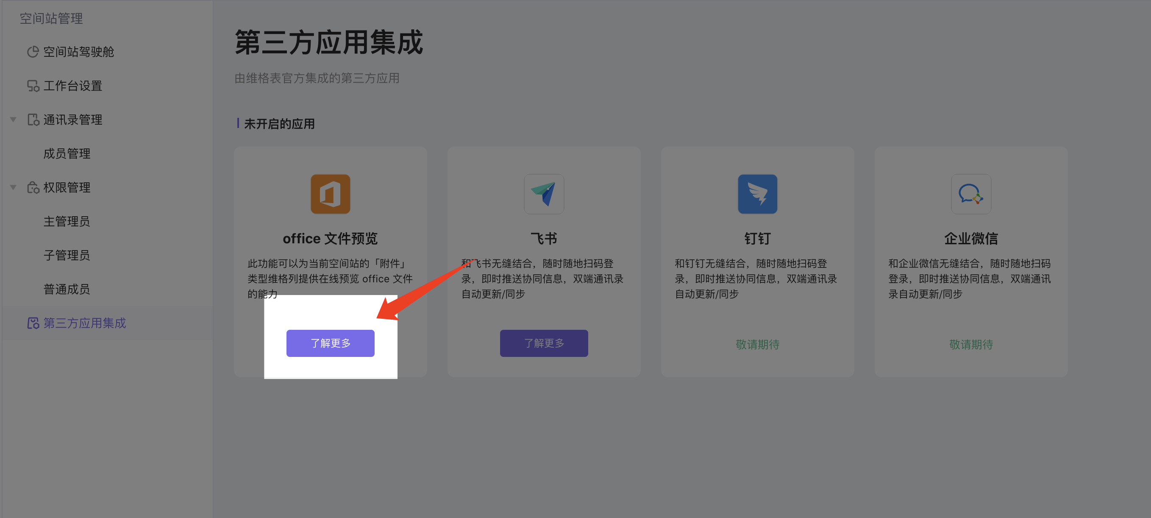Open 成员管理 in the sidebar
This screenshot has height=518, width=1151.
67,154
